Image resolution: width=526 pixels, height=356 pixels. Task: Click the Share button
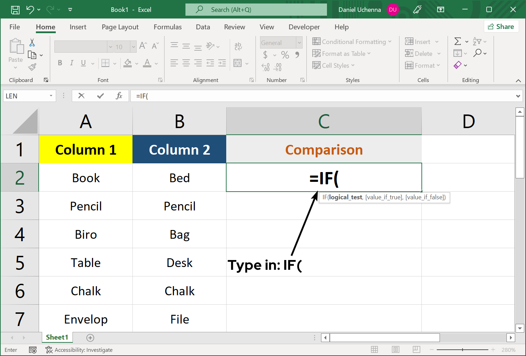coord(501,26)
